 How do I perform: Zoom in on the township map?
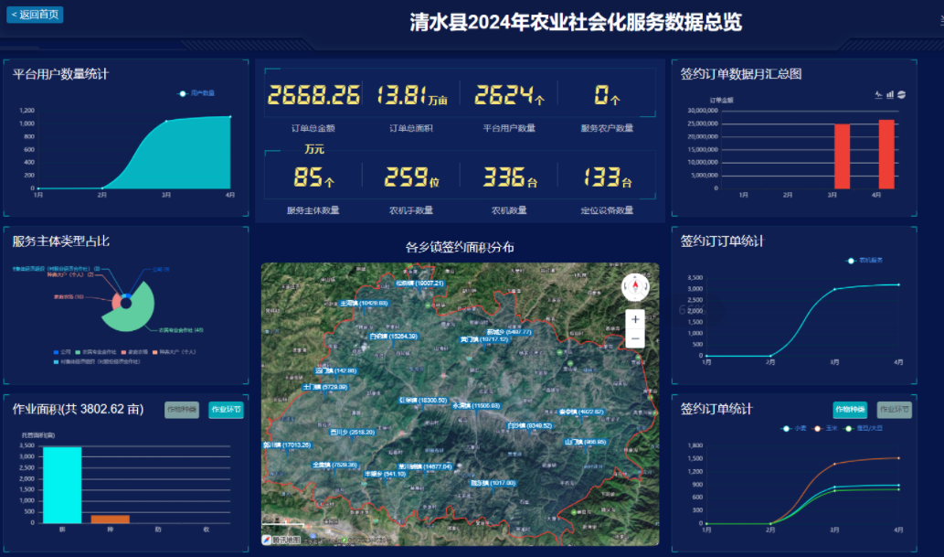click(635, 319)
